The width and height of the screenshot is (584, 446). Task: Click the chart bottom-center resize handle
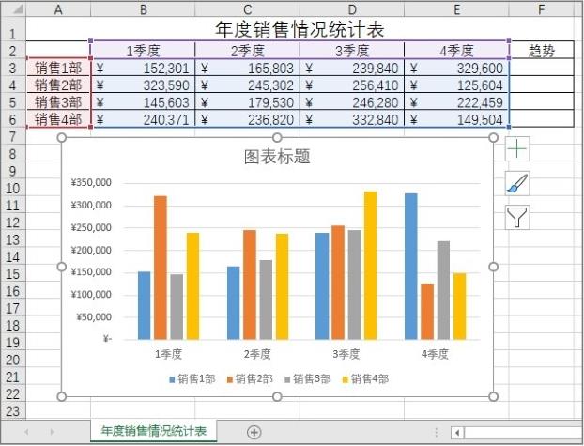pyautogui.click(x=277, y=397)
